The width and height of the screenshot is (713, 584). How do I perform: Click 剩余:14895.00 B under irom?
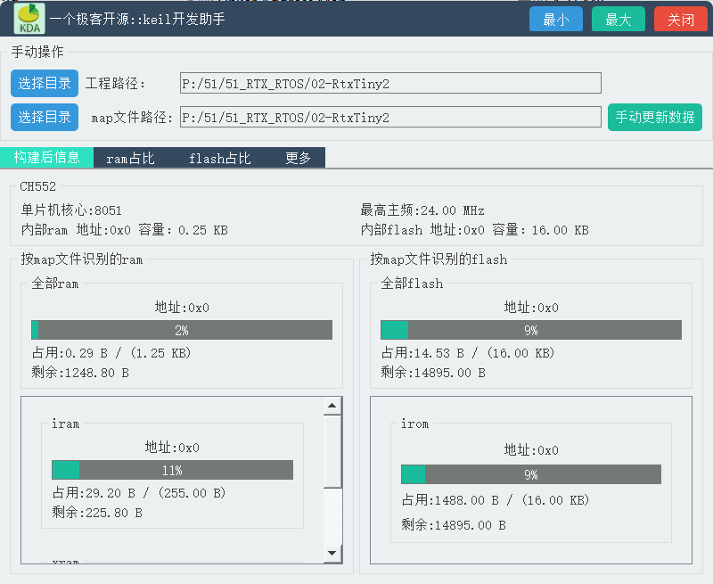[x=454, y=525]
